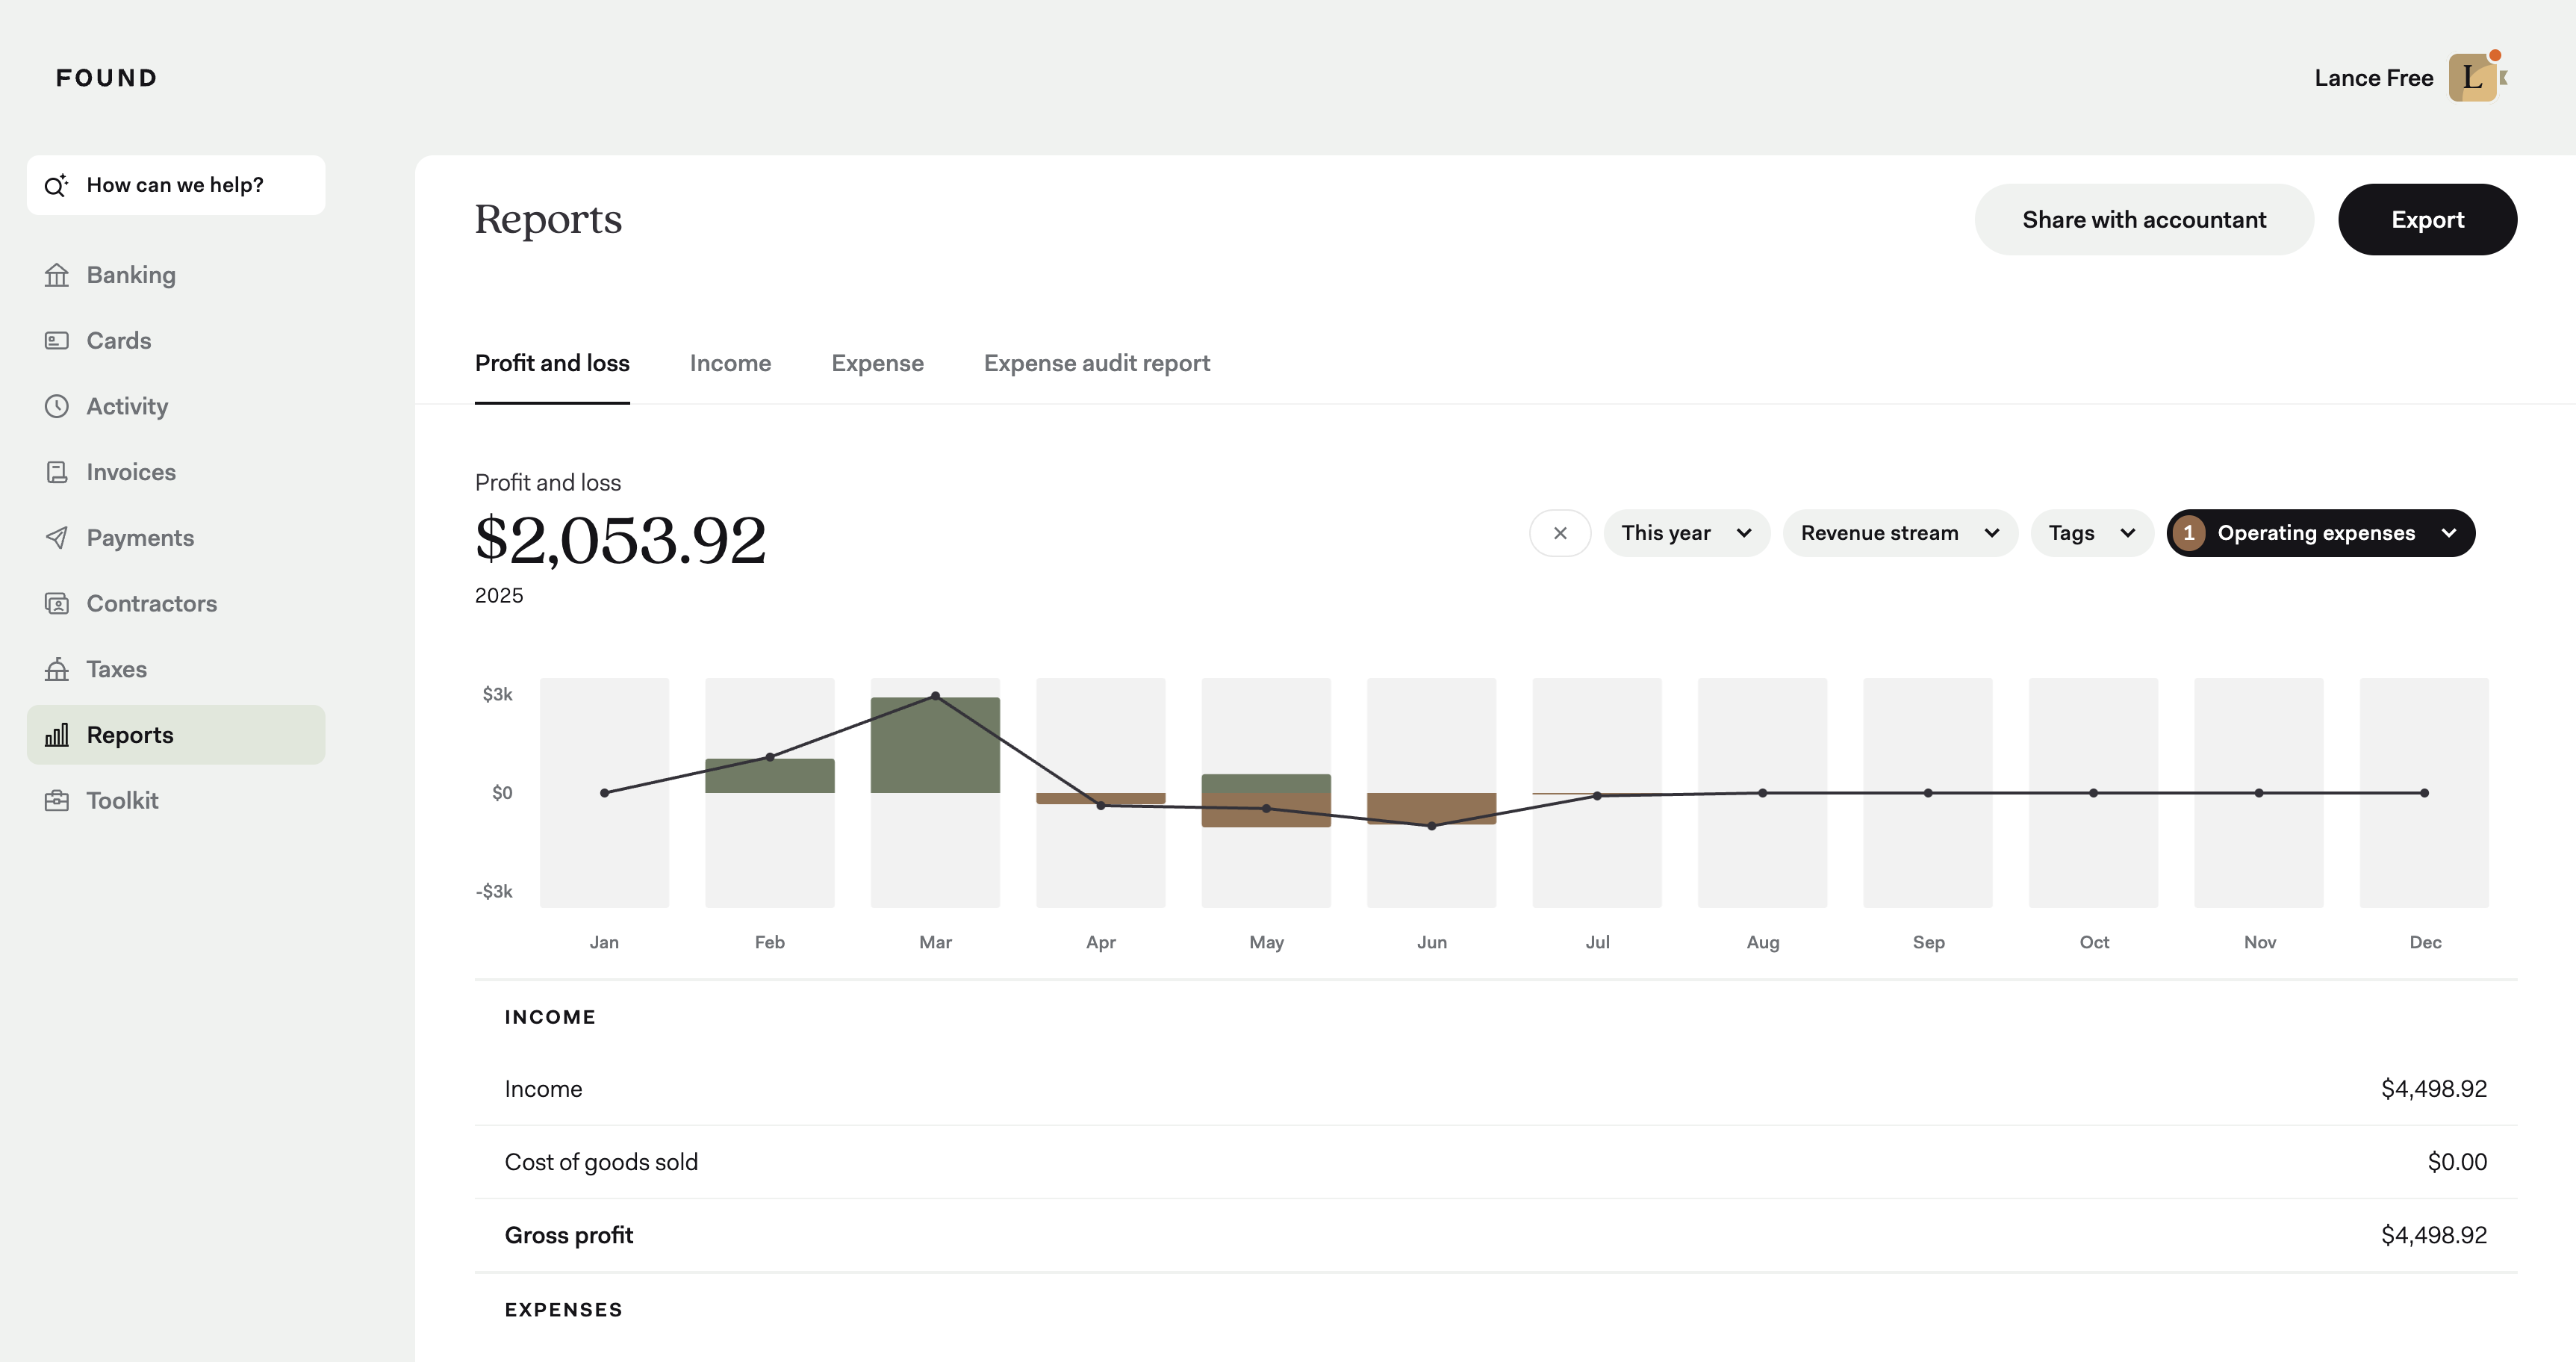Viewport: 2576px width, 1362px height.
Task: Click the Reports bar chart icon
Action: (x=57, y=735)
